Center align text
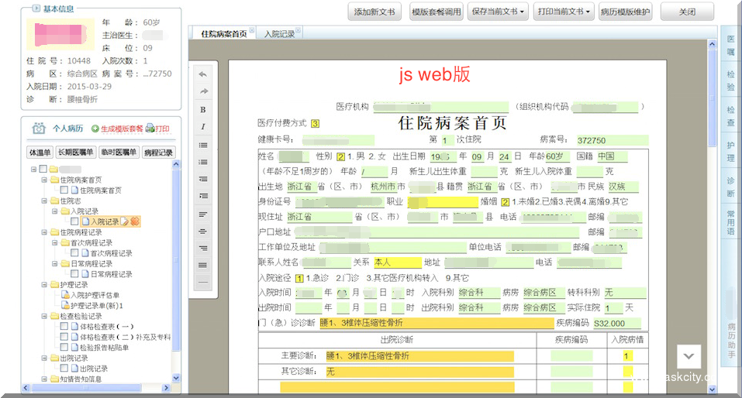The width and height of the screenshot is (742, 398). (203, 232)
